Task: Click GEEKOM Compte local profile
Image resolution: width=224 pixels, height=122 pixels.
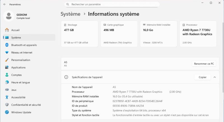Action: coord(17,16)
